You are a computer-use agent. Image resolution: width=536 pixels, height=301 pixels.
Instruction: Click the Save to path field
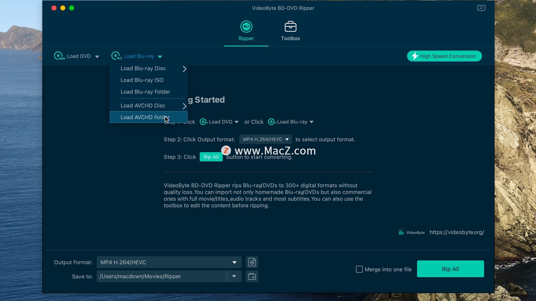(x=161, y=276)
